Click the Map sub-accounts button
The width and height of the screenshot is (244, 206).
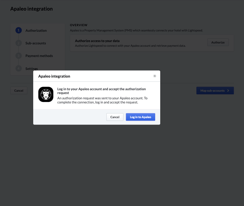point(215,91)
